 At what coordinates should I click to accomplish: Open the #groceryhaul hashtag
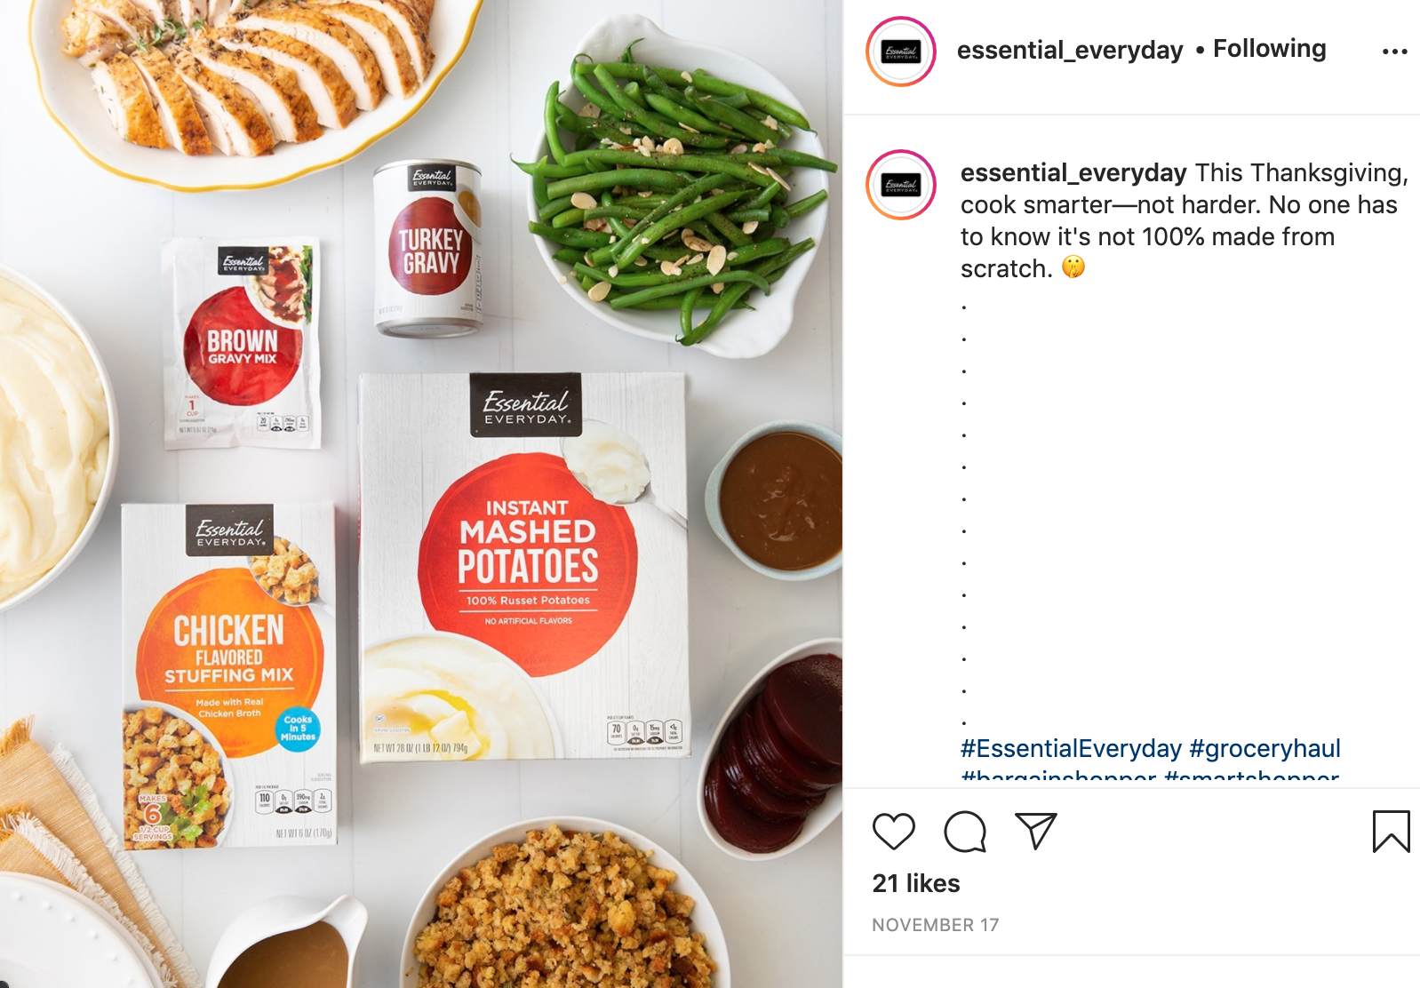[x=1264, y=748]
